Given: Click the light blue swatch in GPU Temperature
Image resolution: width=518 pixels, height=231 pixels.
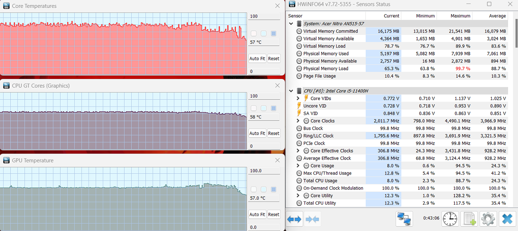Looking at the screenshot, I should tap(263, 189).
